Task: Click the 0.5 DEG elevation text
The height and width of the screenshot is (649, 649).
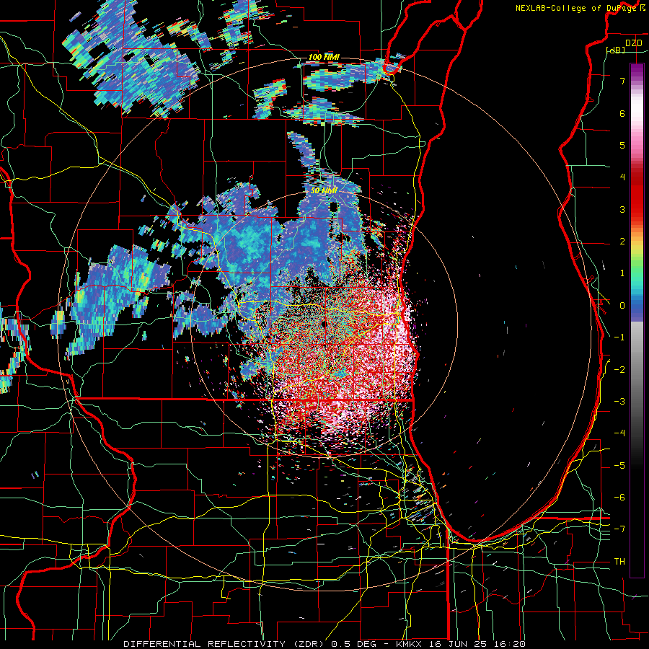Action: (354, 644)
